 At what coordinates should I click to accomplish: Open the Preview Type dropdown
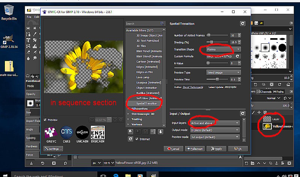coord(223,73)
